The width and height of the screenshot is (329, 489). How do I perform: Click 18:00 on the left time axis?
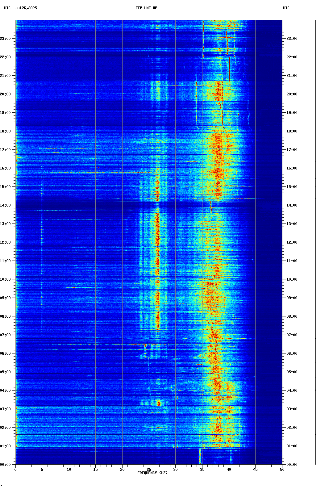pos(5,131)
